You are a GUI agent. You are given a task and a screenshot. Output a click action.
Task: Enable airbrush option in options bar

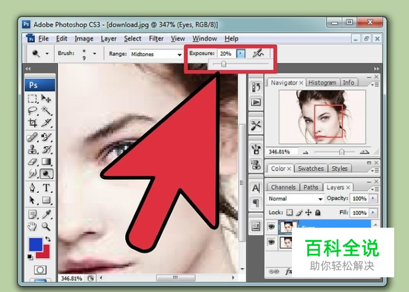pos(258,53)
